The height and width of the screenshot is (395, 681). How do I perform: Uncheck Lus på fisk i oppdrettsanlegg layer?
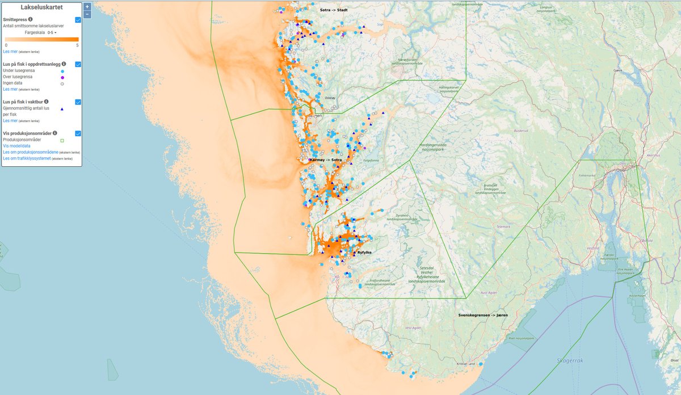pyautogui.click(x=78, y=65)
